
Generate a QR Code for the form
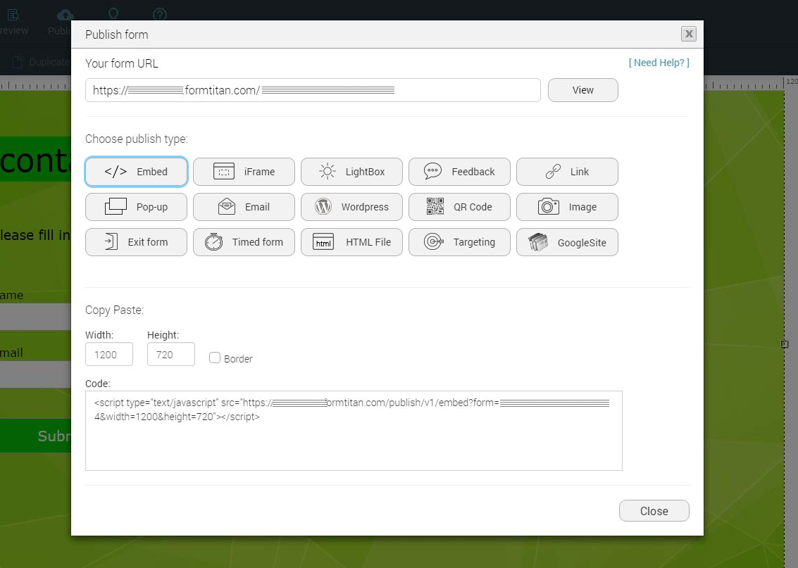(459, 207)
